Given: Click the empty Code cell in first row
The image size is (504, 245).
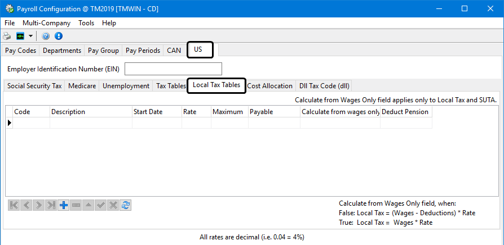Looking at the screenshot, I should point(31,122).
